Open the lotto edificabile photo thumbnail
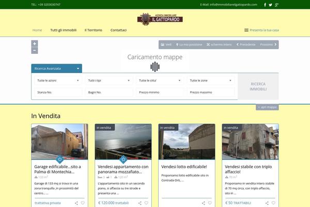Viewport: 310px width, 207px height. pyautogui.click(x=187, y=142)
